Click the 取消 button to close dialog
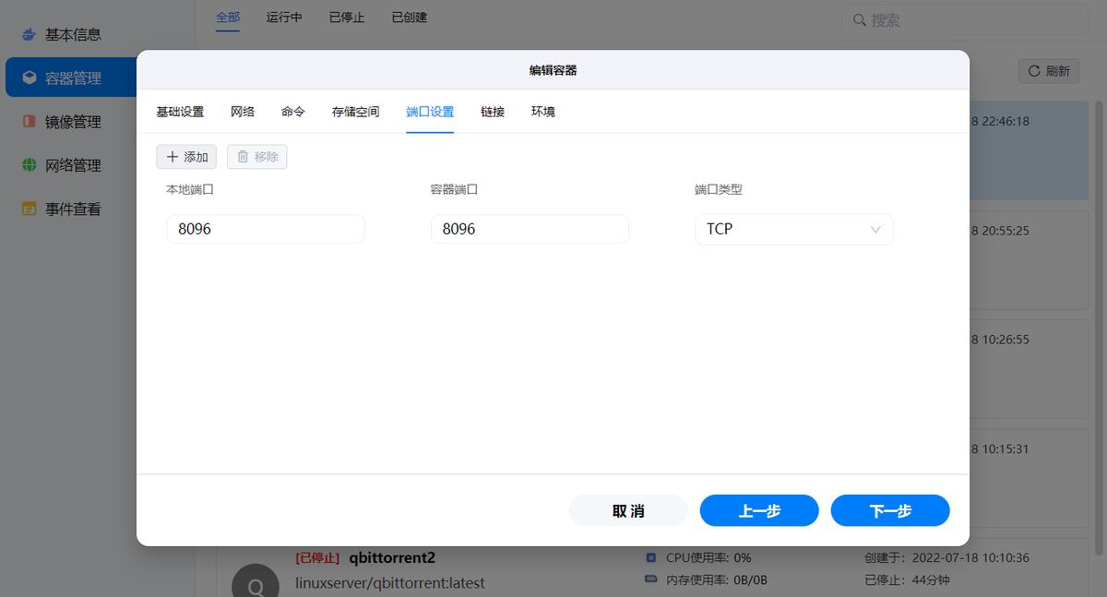Viewport: 1107px width, 597px height. tap(628, 509)
